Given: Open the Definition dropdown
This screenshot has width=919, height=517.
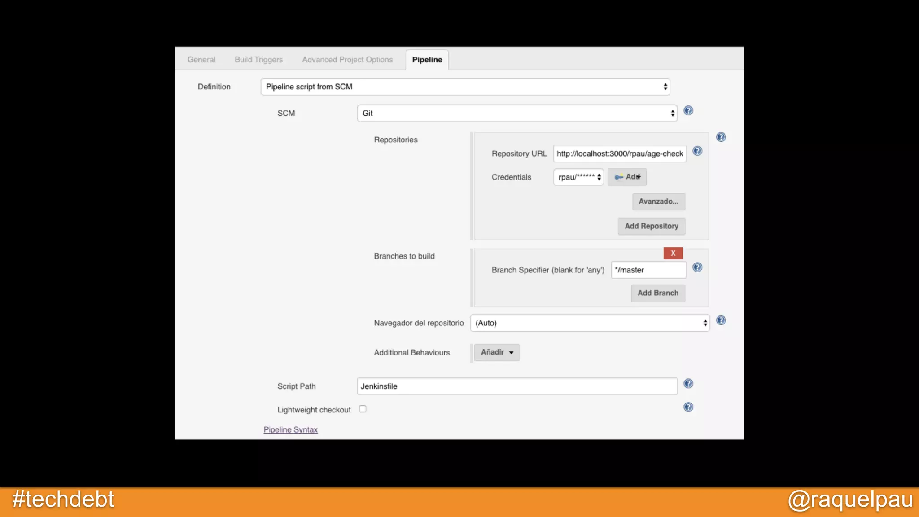Looking at the screenshot, I should [465, 87].
